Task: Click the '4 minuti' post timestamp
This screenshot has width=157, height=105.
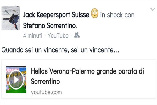Action: [33, 35]
